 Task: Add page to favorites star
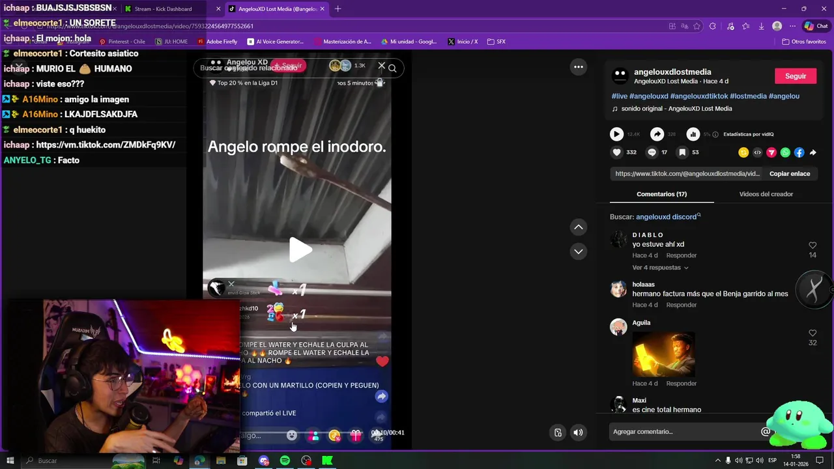click(x=697, y=26)
